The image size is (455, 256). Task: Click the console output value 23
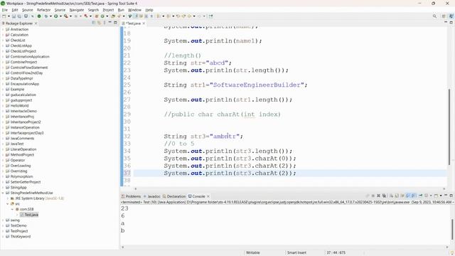click(124, 208)
